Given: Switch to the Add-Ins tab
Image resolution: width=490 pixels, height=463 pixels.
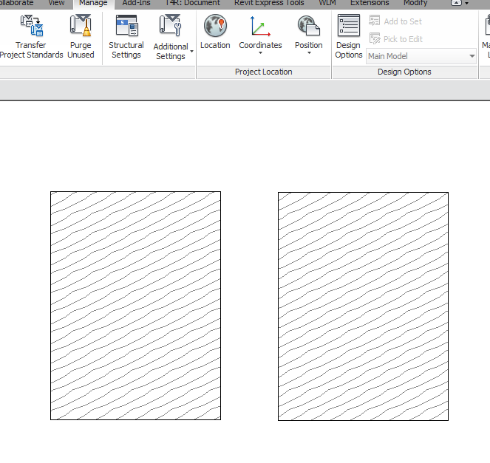Looking at the screenshot, I should [x=136, y=3].
